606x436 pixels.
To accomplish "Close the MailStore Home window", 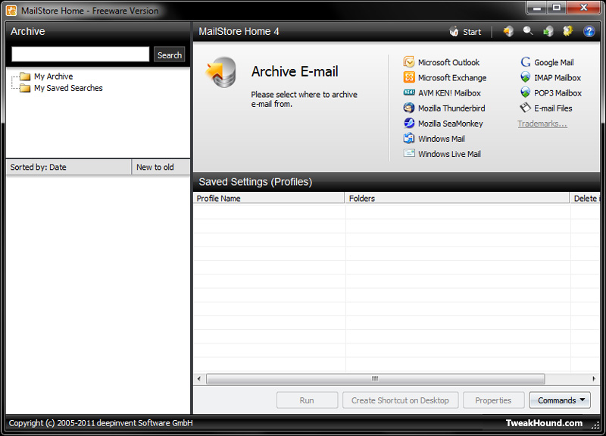I will (583, 8).
